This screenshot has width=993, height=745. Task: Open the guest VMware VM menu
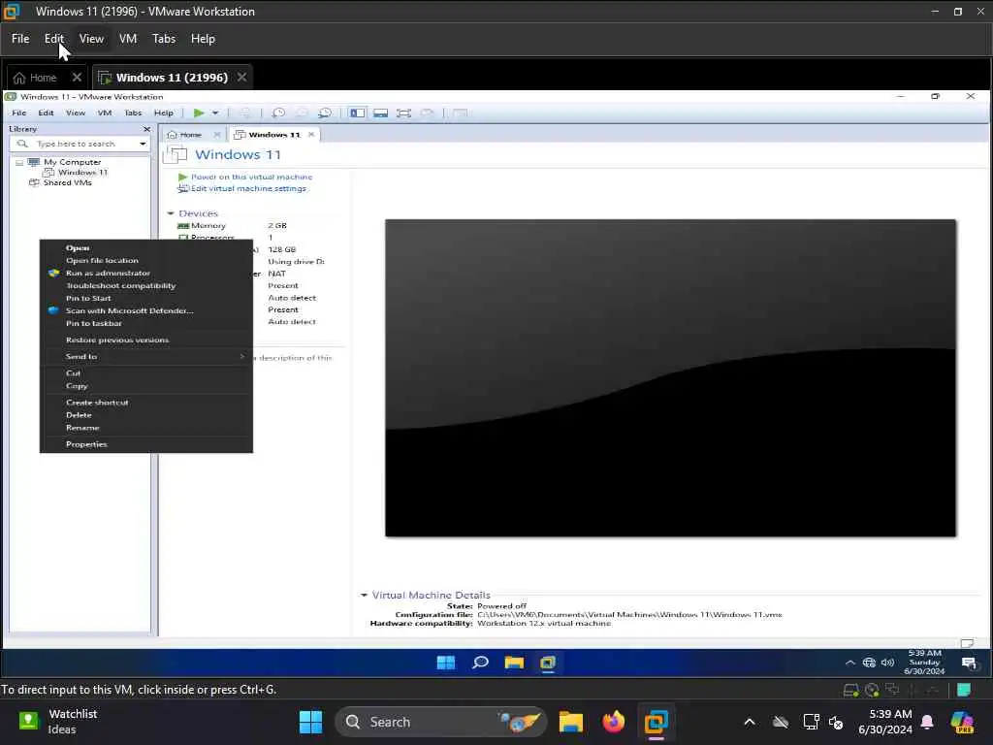[x=105, y=113]
